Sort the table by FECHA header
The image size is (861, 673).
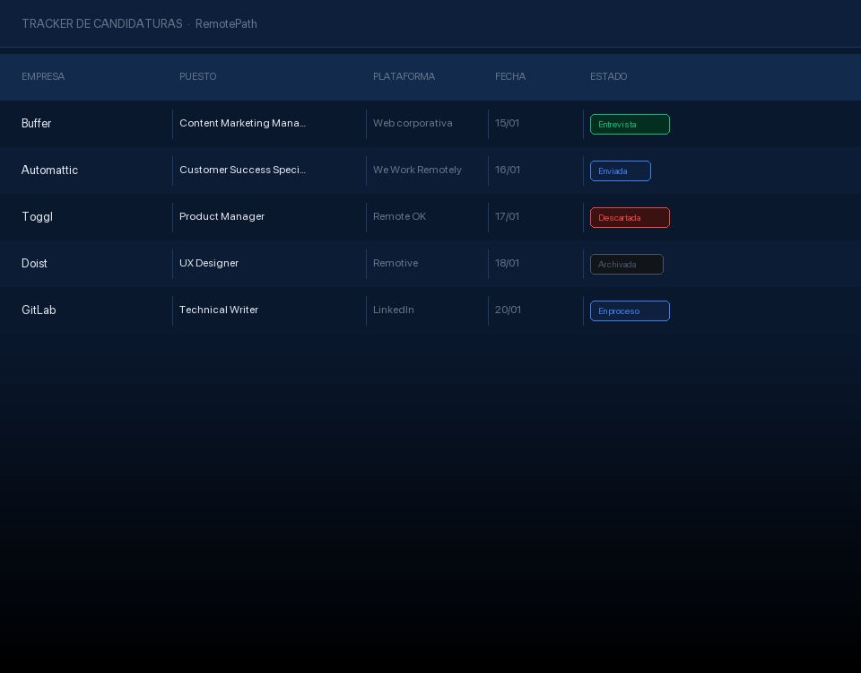point(510,76)
